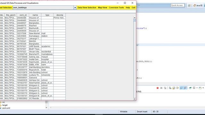The width and height of the screenshot is (205, 115).
Task: Open the osm_buildings combo box arrow
Action: [75, 8]
